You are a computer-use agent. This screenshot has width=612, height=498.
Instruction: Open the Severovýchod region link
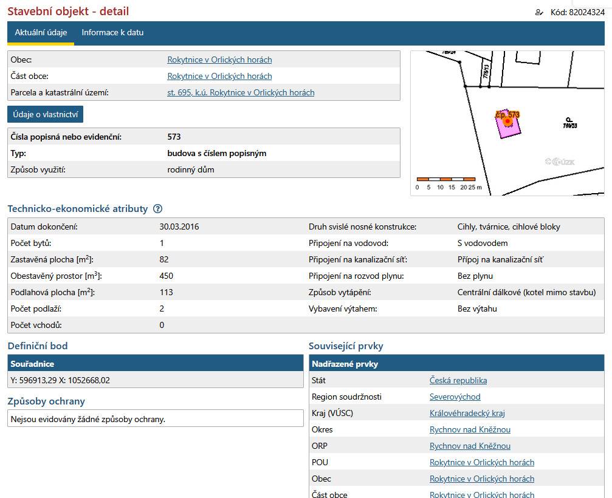pos(455,397)
